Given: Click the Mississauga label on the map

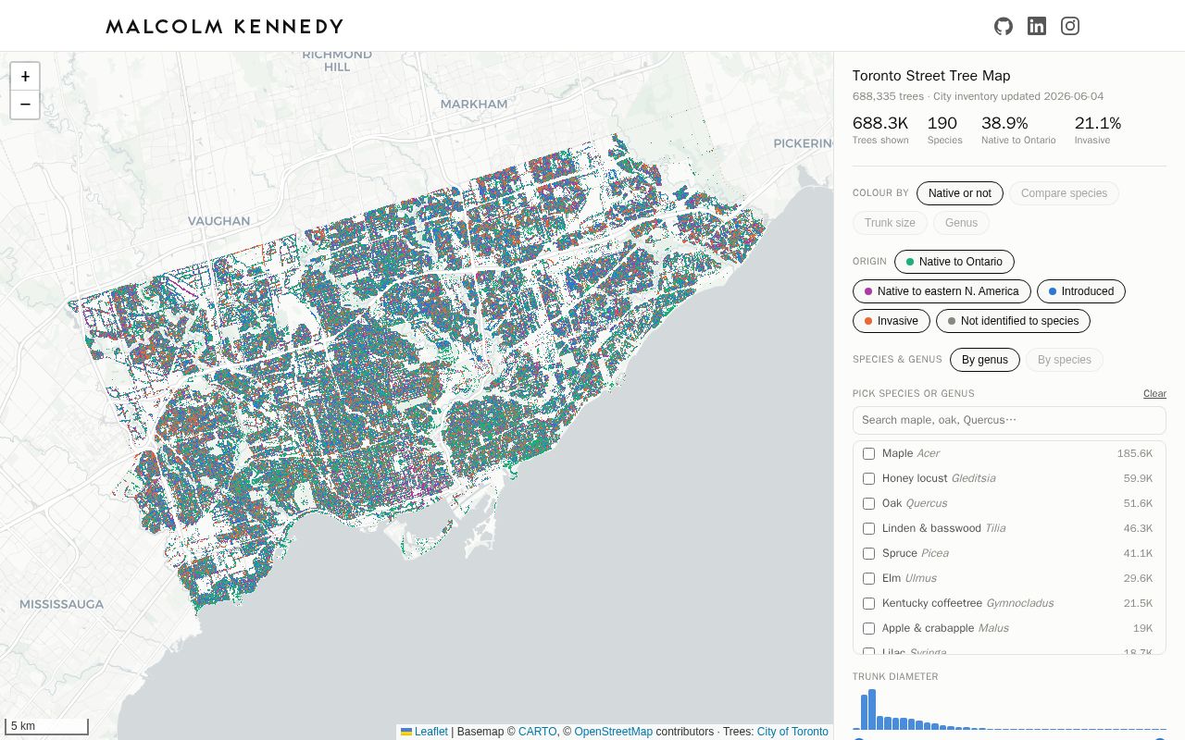Looking at the screenshot, I should click(x=62, y=604).
